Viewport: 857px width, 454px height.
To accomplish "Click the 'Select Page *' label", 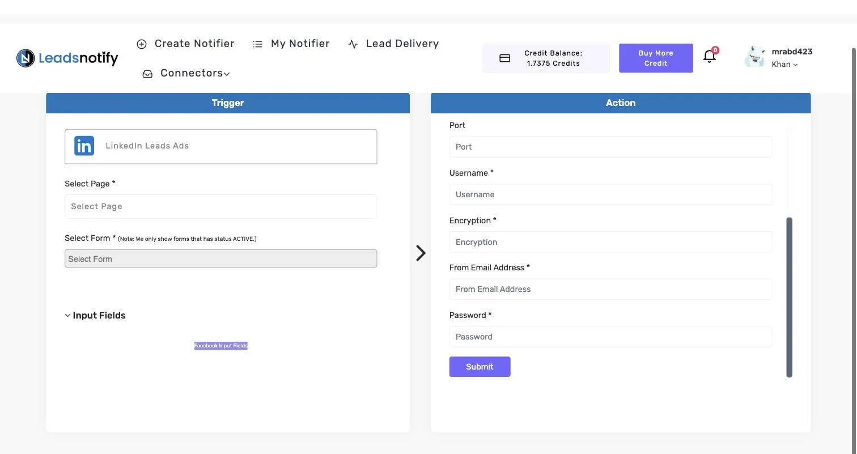I will (90, 184).
